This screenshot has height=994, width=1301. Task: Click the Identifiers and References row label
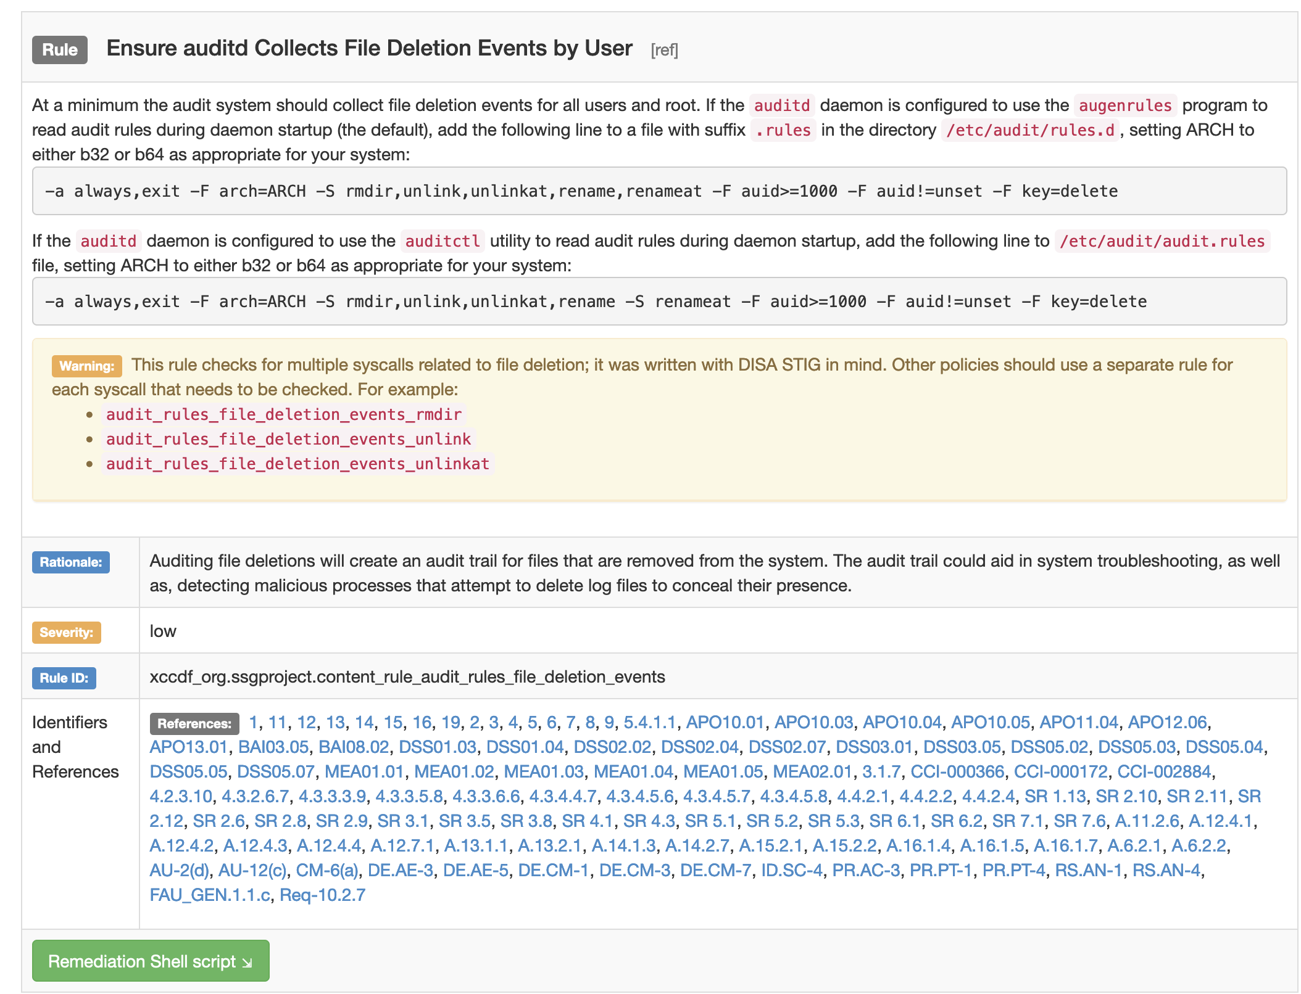(x=75, y=747)
